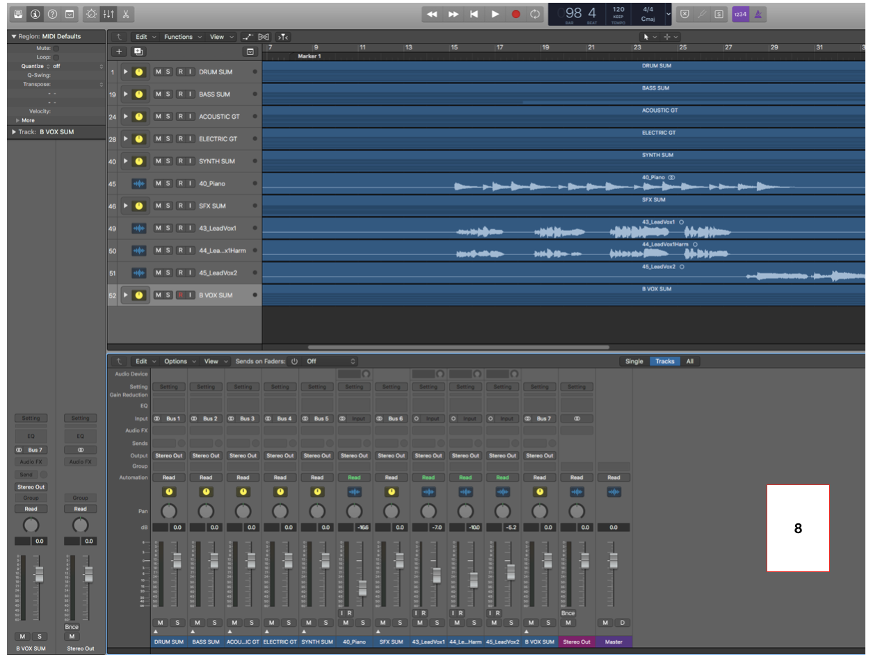Switch mixer to Single view
The image size is (873, 661).
point(634,361)
